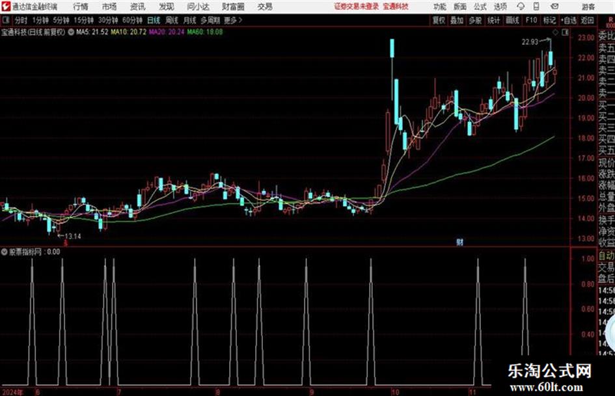
Task: Click the 统计 statistics button
Action: coord(493,20)
